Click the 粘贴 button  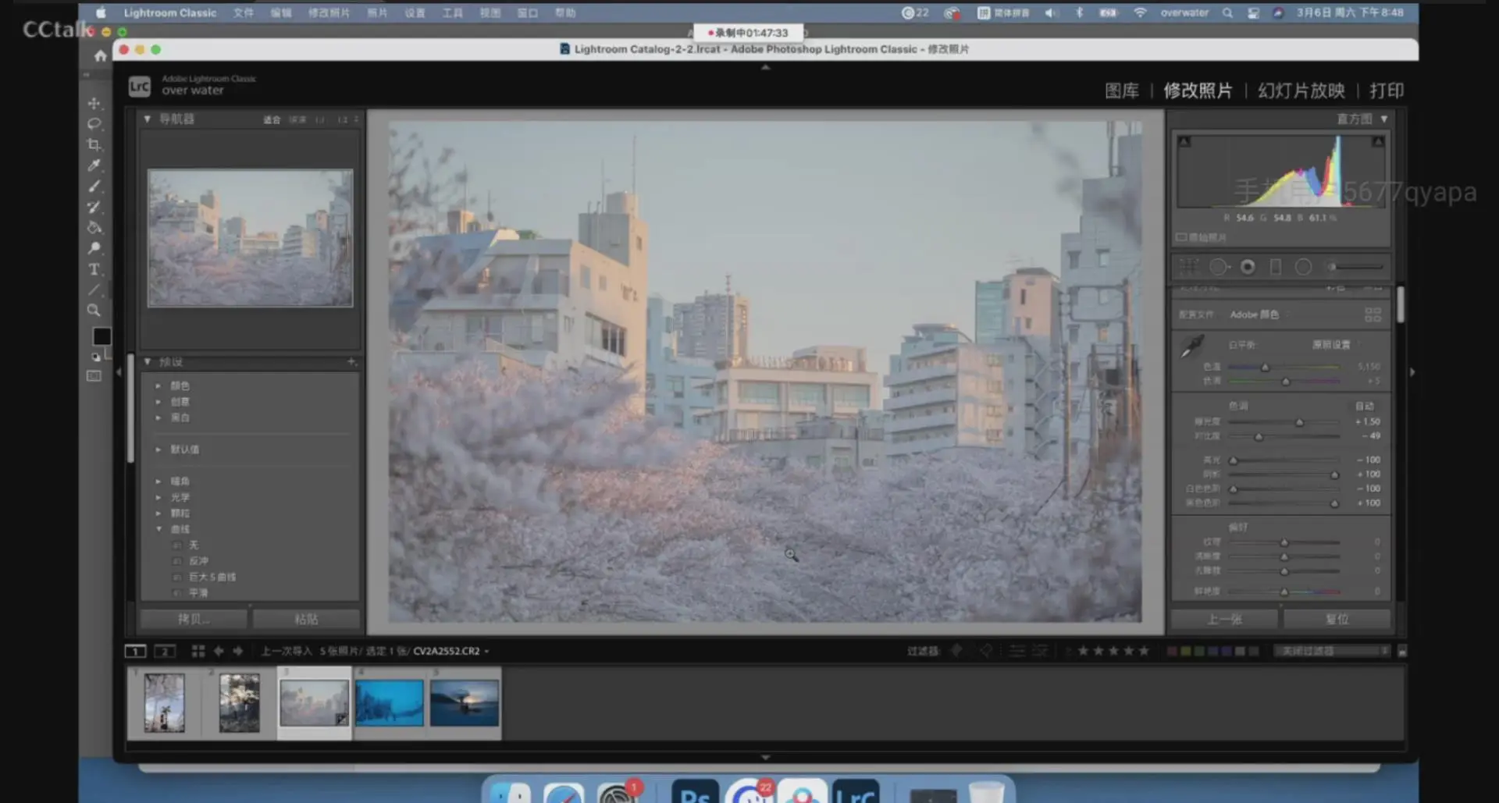(x=306, y=619)
